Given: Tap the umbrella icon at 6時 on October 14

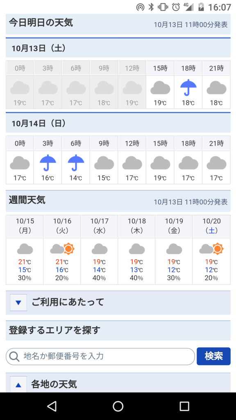Looking at the screenshot, I should (76, 162).
